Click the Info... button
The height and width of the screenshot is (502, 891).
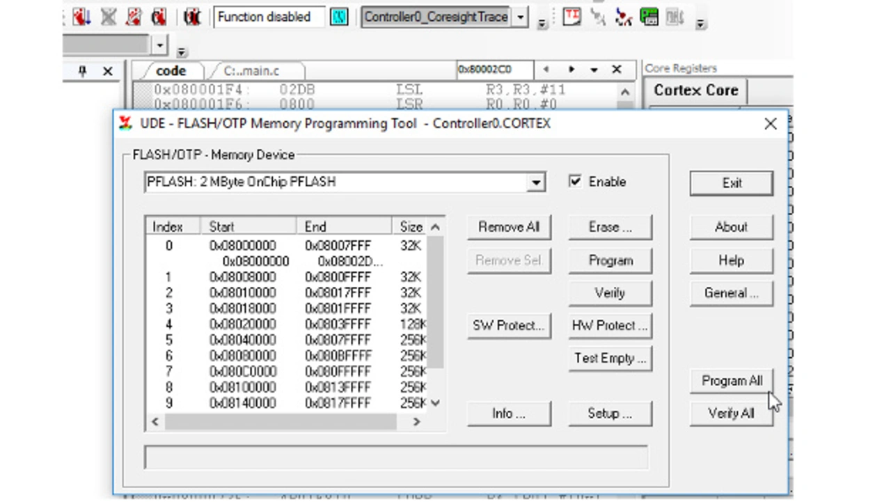click(509, 414)
